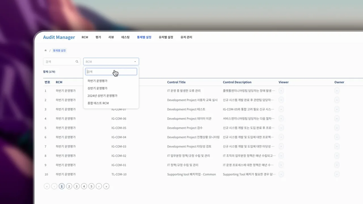Click the previous page arrow
Image resolution: width=363 pixels, height=204 pixels.
(54, 186)
